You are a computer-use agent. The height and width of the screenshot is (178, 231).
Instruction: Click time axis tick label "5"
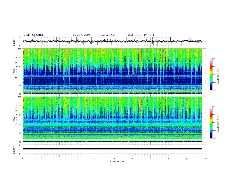coord(114,159)
